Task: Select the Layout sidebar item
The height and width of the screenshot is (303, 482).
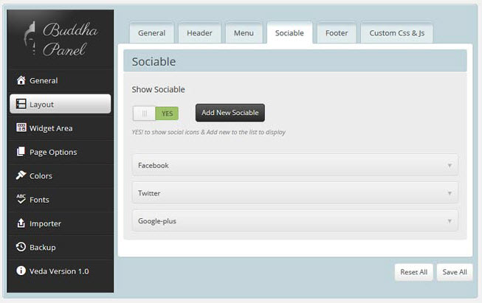Action: [61, 104]
